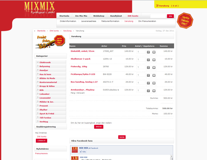207x160 pixels.
Task: Open the Ficklampa/lykta 9 LED product link
Action: pyautogui.click(x=83, y=74)
